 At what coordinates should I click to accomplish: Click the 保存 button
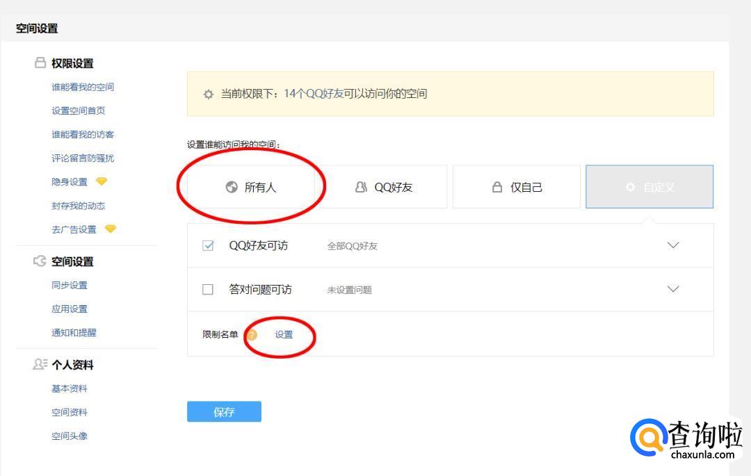[224, 411]
